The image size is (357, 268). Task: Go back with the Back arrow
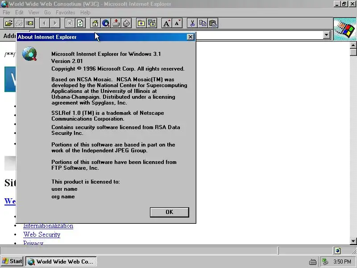[x=44, y=23]
